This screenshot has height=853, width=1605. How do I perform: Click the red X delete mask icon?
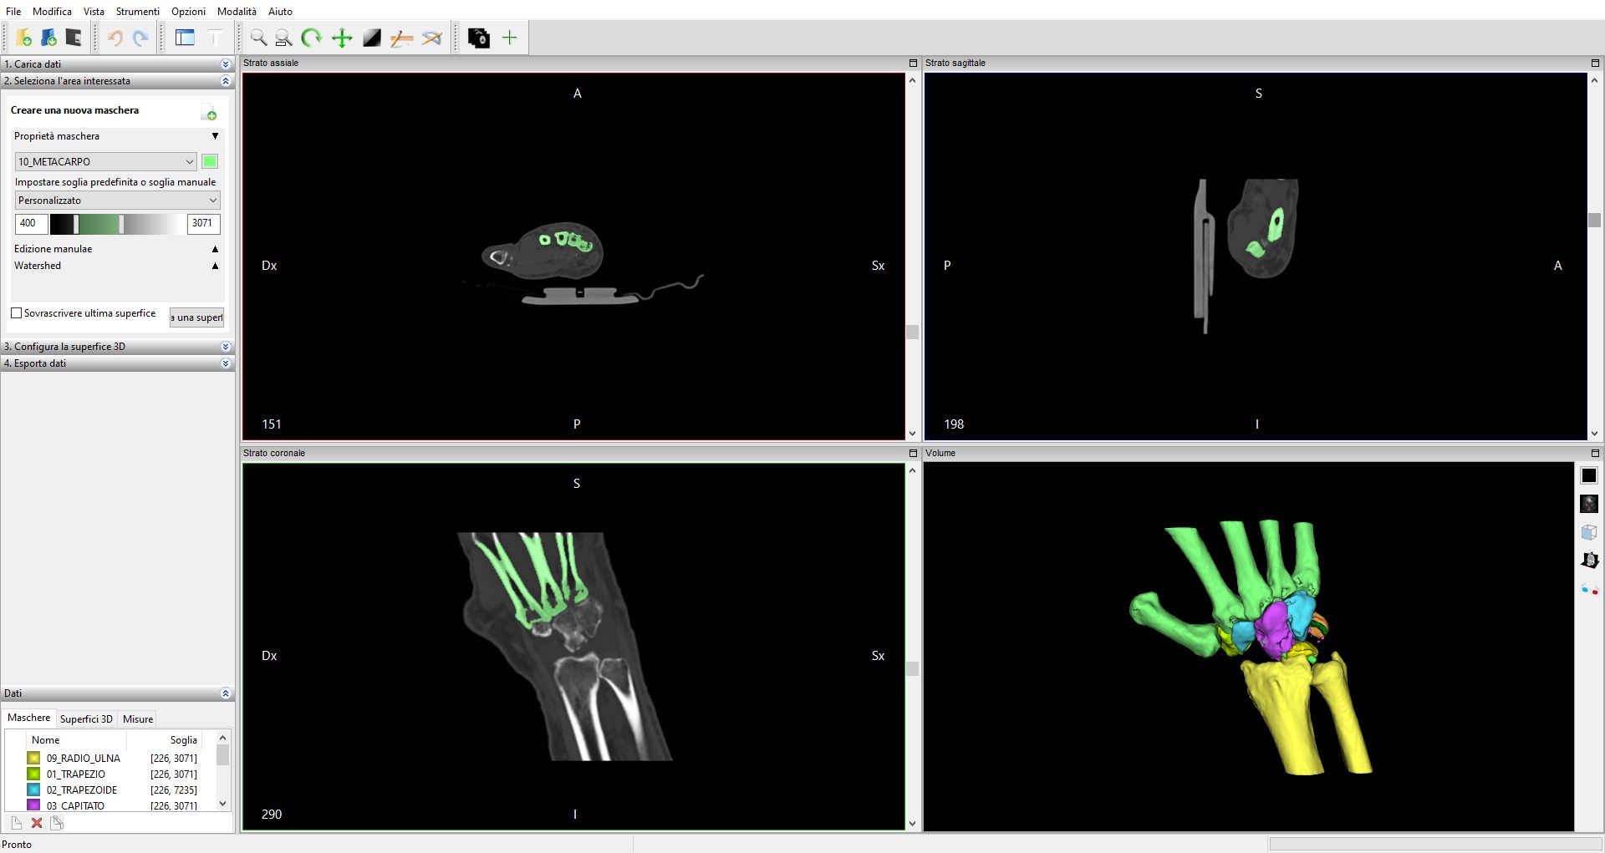(x=37, y=823)
